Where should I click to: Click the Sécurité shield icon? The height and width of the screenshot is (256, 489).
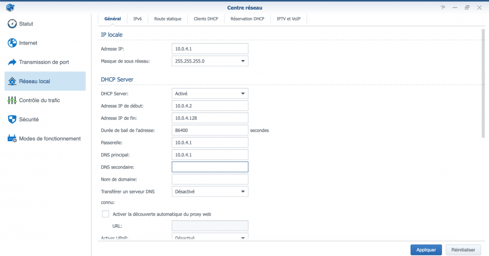(12, 119)
